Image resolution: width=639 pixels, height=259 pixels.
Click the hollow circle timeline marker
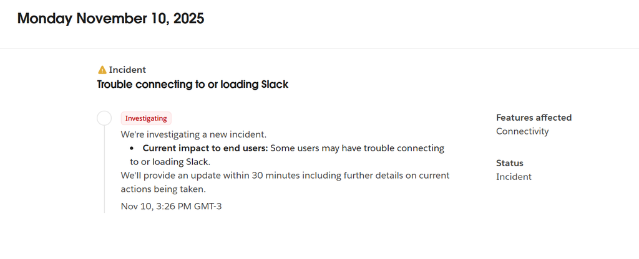tap(105, 118)
